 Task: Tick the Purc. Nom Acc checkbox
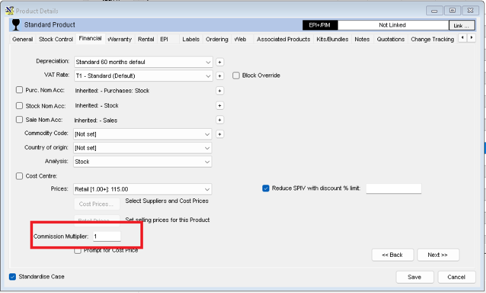(19, 89)
